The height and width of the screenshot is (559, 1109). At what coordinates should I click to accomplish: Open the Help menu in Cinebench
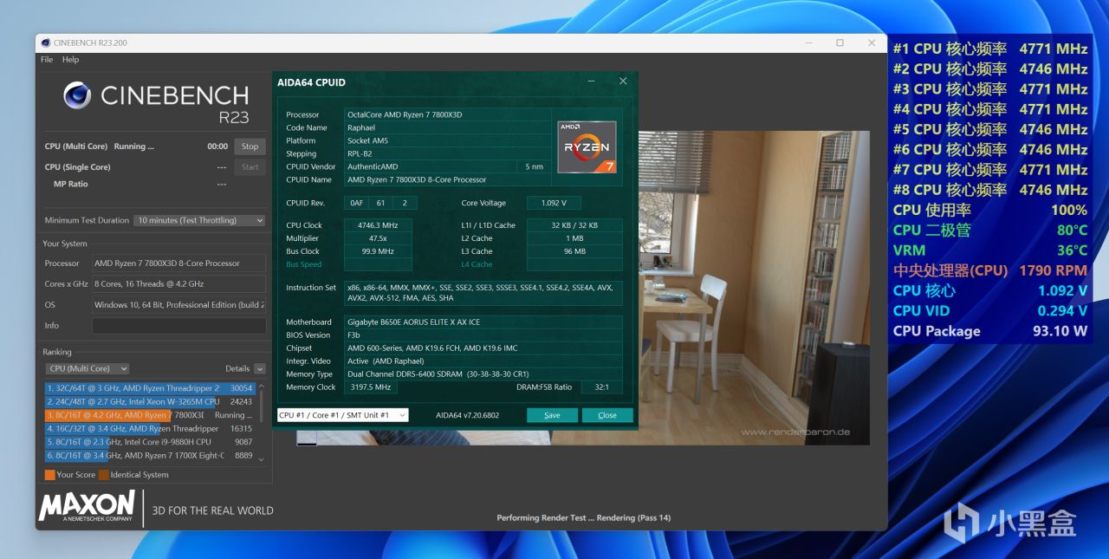(71, 60)
